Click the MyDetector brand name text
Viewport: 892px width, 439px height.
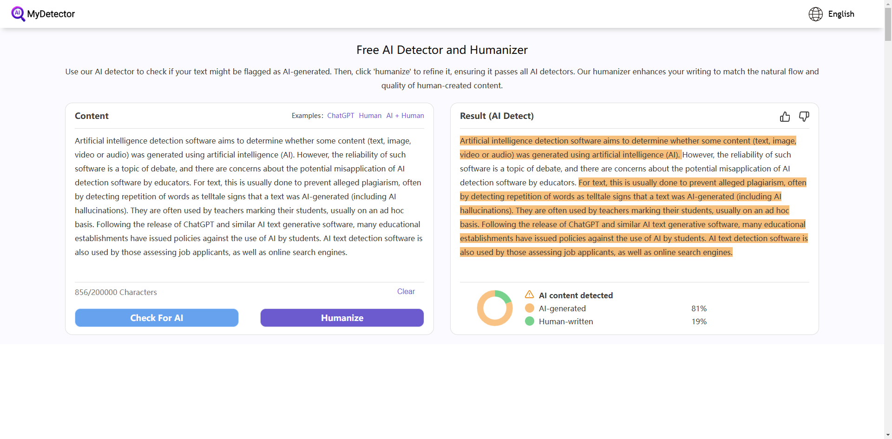(x=51, y=14)
